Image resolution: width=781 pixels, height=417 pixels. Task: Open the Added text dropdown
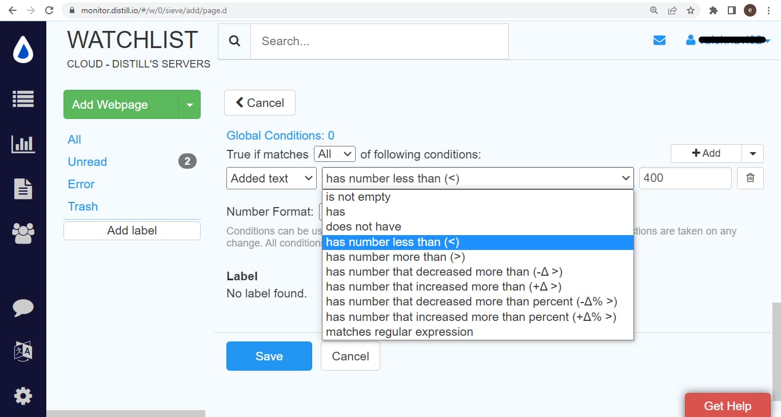(x=271, y=178)
